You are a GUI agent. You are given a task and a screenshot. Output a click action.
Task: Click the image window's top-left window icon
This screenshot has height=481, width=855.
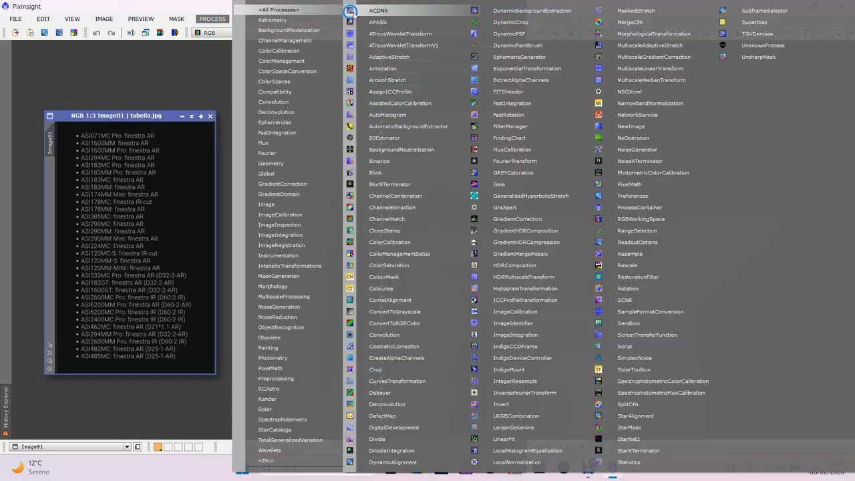(49, 116)
